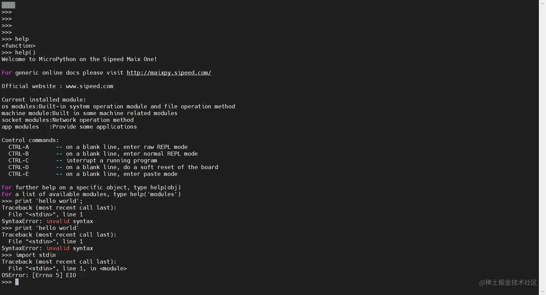
Task: Click the watermark text at bottom right
Action: (x=508, y=283)
